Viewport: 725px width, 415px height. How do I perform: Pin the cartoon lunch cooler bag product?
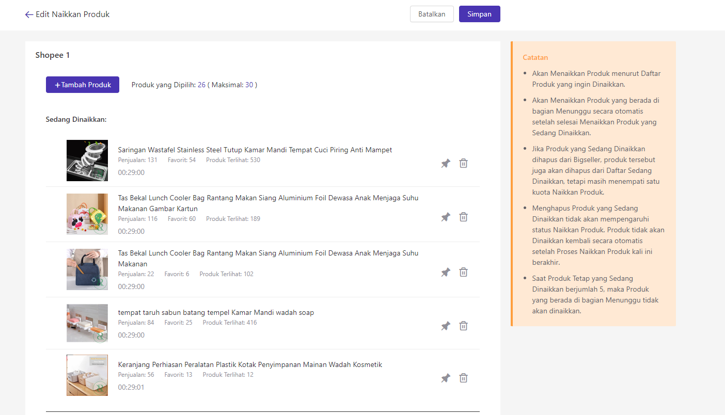(446, 217)
